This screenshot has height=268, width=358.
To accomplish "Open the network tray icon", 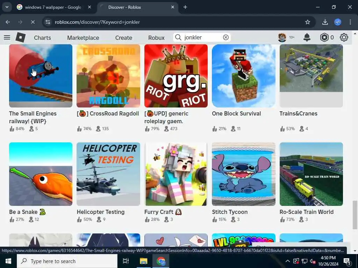I will (x=305, y=261).
